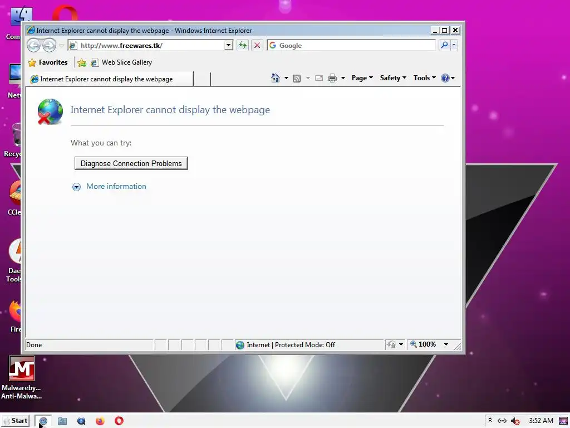Screen dimensions: 570x428
Task: Expand the Print dropdown arrow
Action: tap(343, 78)
